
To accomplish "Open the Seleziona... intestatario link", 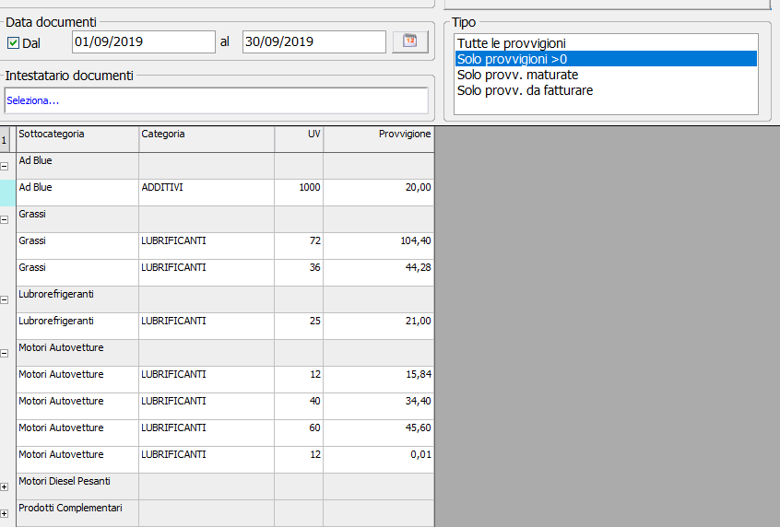I will [x=33, y=100].
